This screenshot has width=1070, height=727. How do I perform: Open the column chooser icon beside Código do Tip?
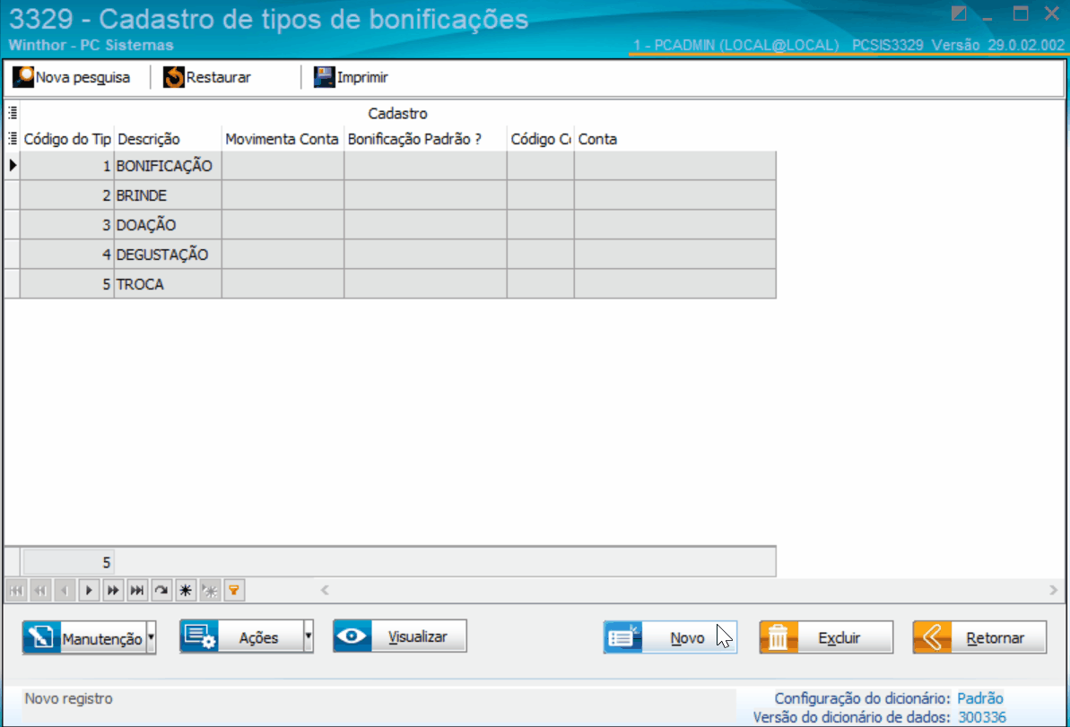click(13, 139)
